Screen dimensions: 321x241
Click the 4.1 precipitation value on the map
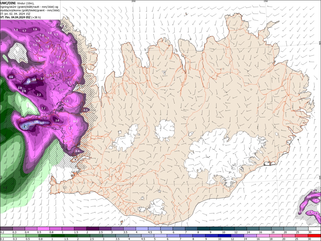pos(42,123)
